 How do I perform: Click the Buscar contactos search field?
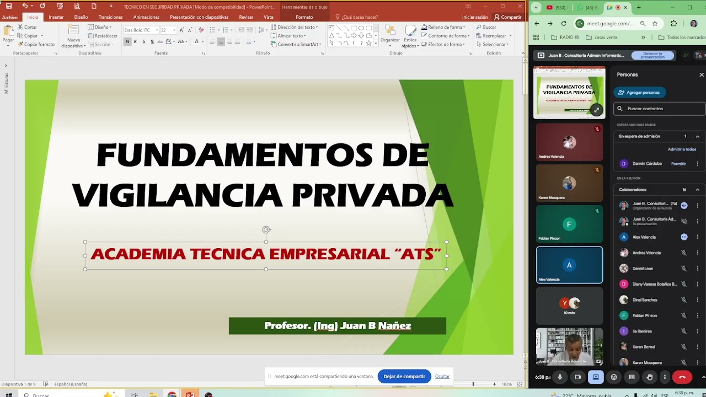[x=659, y=109]
